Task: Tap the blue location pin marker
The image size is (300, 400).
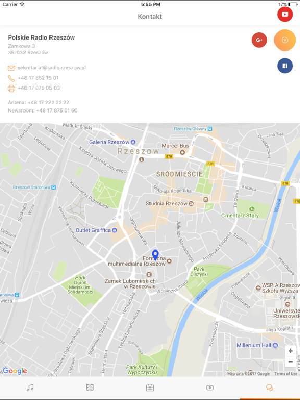Action: (x=155, y=255)
